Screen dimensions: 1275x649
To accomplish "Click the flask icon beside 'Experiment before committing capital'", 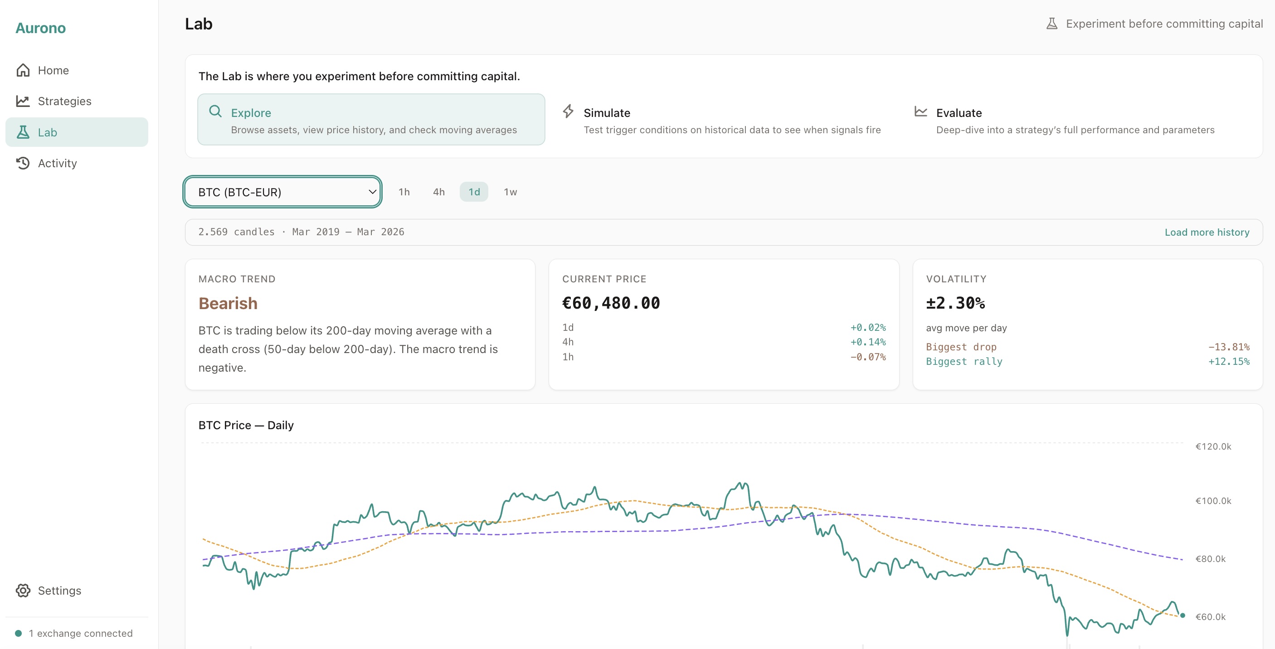I will click(1052, 23).
